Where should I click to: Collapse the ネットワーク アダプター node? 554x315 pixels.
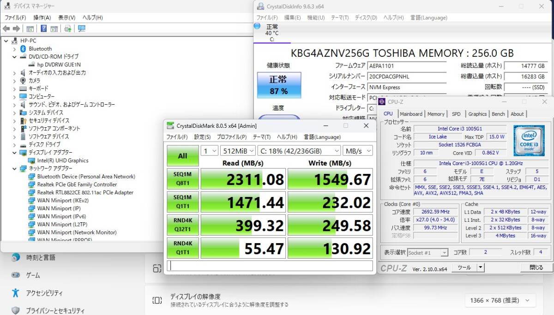(x=14, y=168)
